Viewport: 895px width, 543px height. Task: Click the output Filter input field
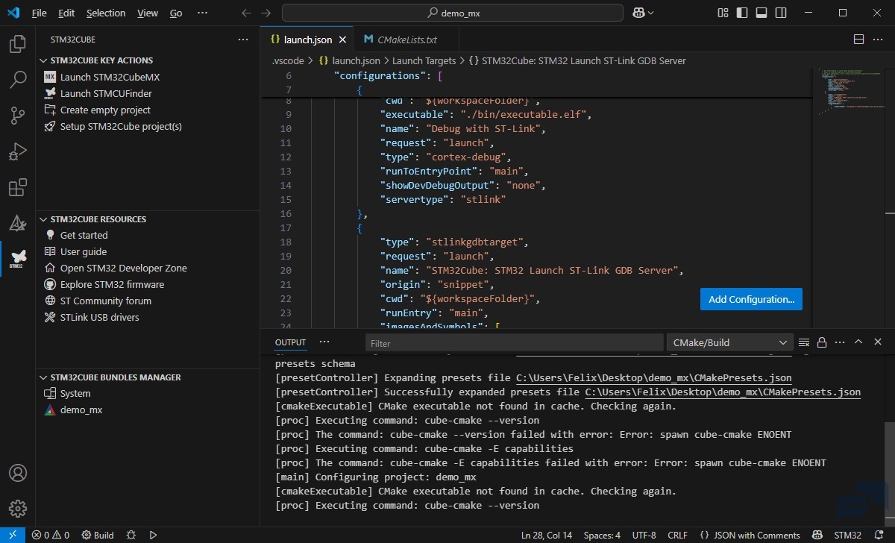point(513,343)
